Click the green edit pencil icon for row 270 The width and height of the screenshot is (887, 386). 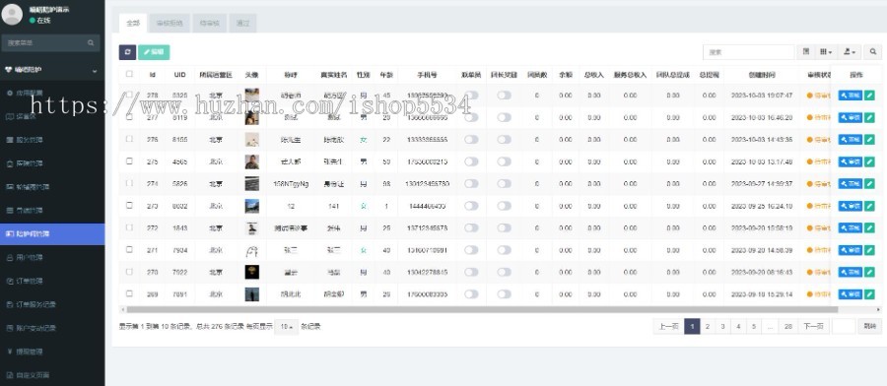click(869, 272)
